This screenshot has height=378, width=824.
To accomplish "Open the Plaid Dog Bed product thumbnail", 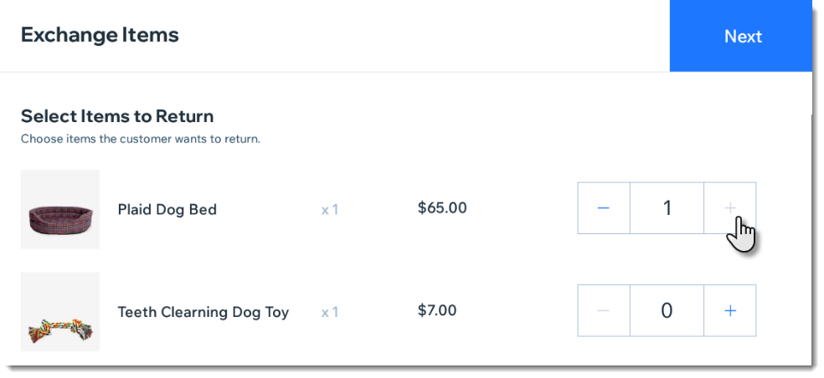I will (60, 209).
